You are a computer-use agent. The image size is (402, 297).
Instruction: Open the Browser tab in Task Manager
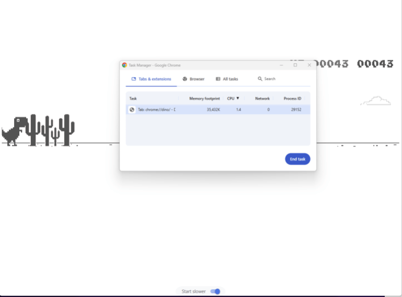point(193,79)
